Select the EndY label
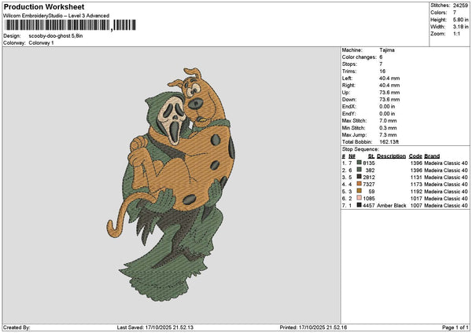This screenshot has width=472, height=333. coord(348,114)
